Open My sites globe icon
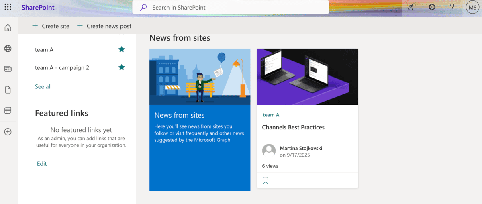The height and width of the screenshot is (204, 482). click(8, 49)
